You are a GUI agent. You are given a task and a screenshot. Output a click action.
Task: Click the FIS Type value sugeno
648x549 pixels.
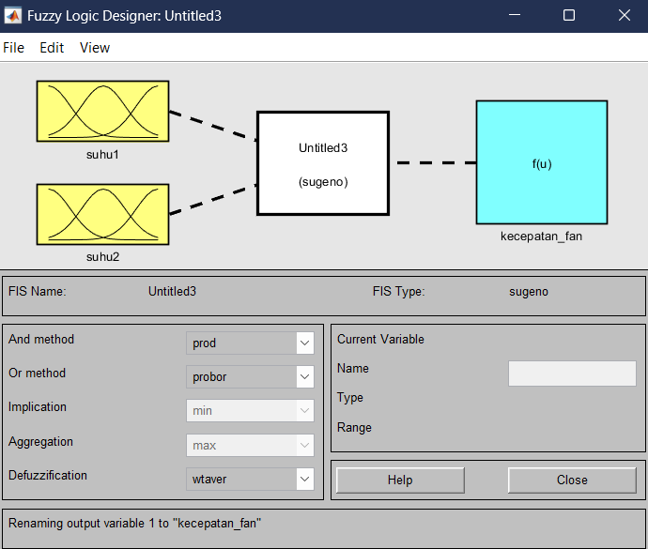pyautogui.click(x=529, y=292)
